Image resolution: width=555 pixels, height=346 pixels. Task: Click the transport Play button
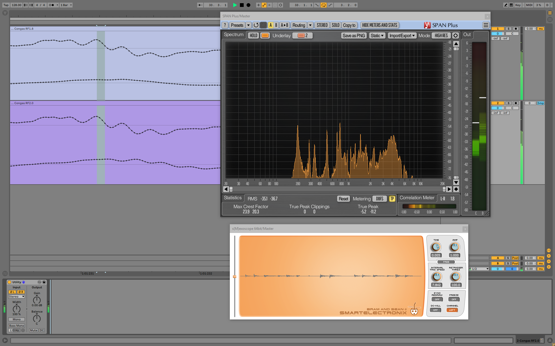[x=235, y=5]
